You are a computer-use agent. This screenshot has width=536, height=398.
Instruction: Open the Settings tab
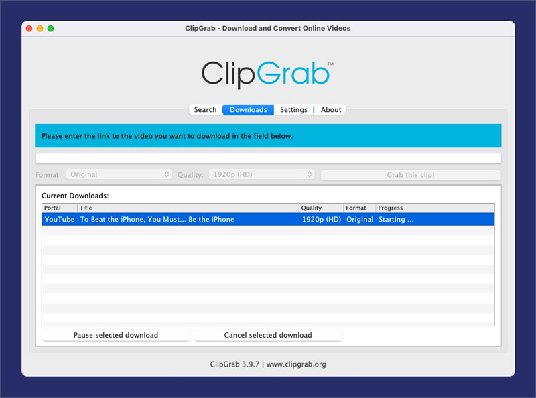(x=293, y=109)
